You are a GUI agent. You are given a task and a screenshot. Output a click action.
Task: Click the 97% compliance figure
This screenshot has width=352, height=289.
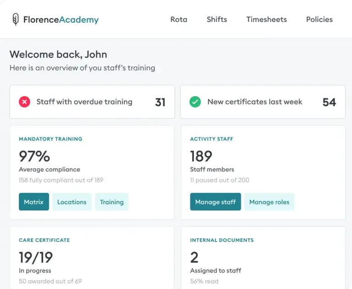[34, 156]
